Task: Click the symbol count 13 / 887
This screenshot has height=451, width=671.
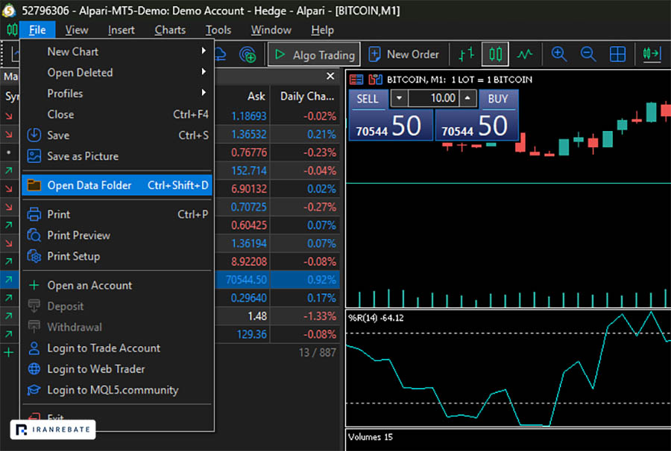Action: point(317,352)
